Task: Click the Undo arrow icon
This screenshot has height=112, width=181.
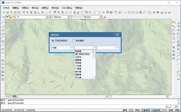Action: (x=95, y=12)
